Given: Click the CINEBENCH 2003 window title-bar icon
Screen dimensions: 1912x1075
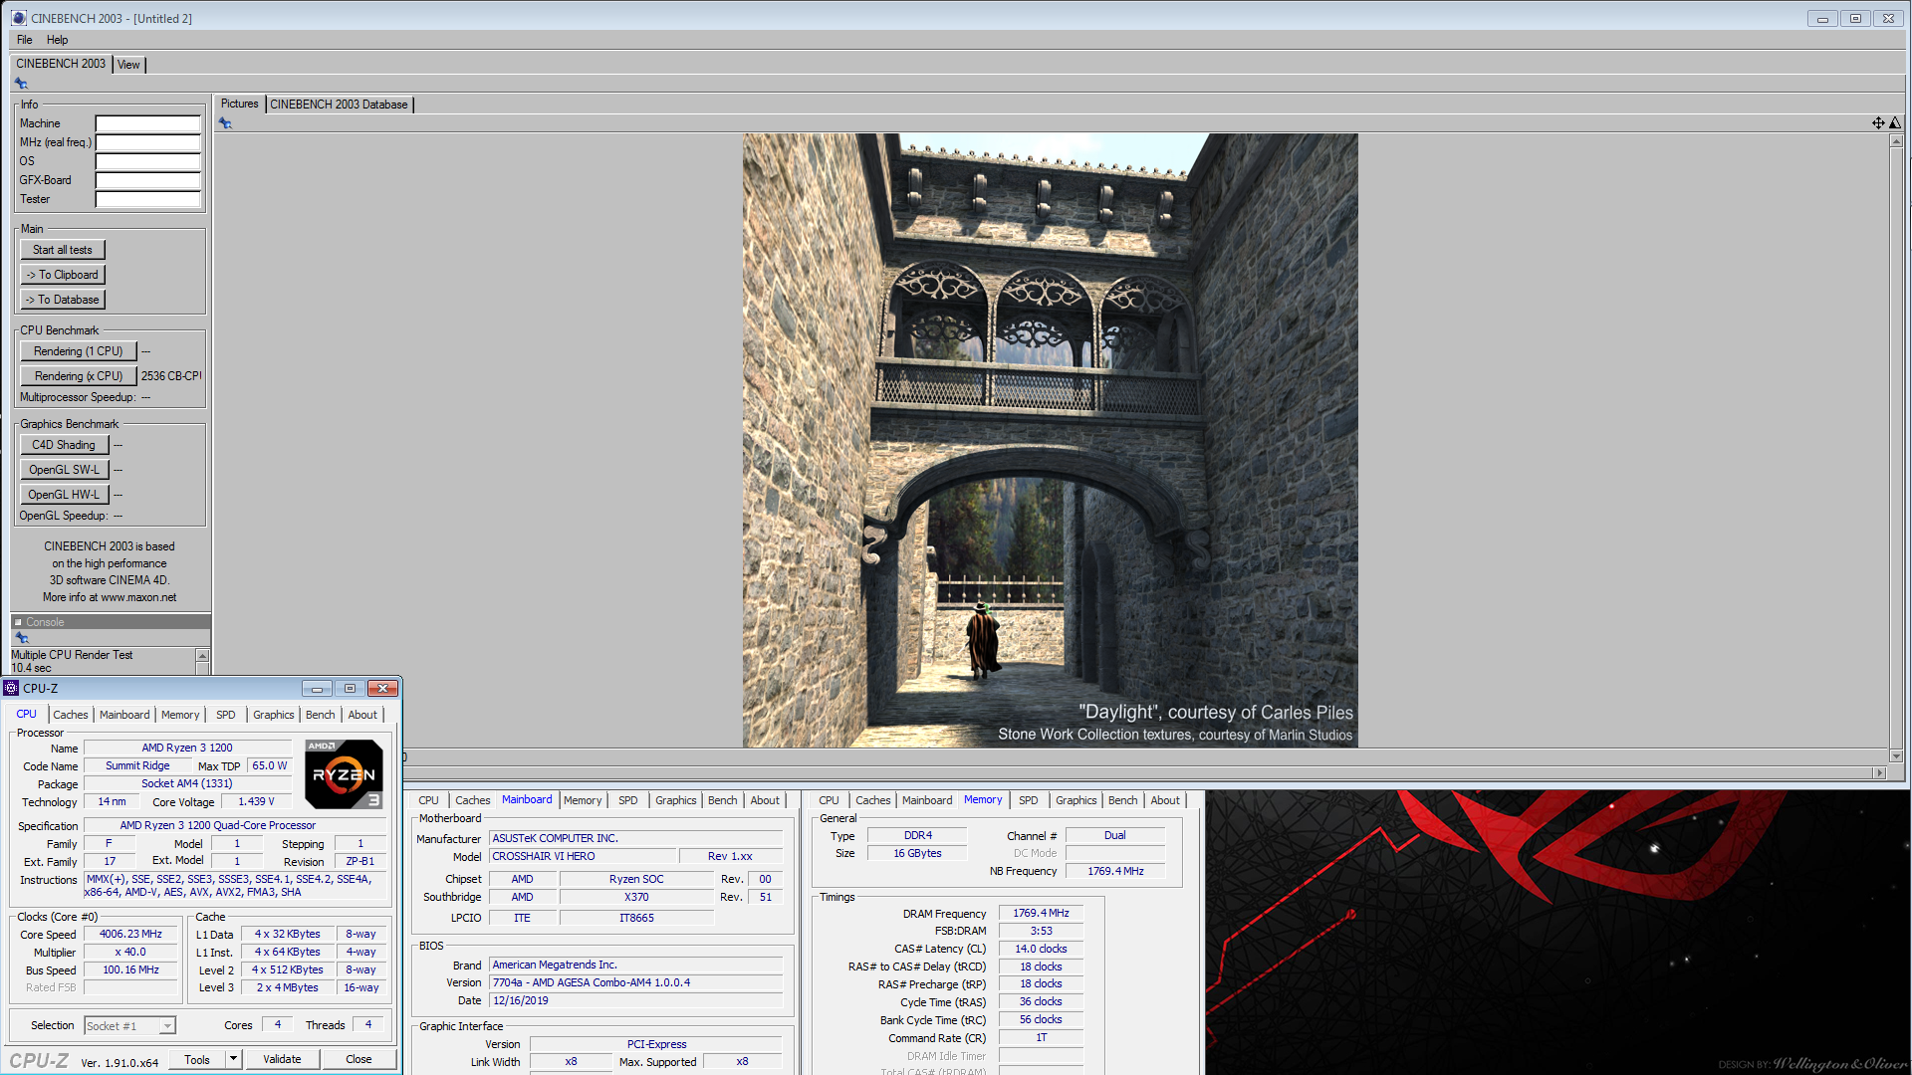Looking at the screenshot, I should pyautogui.click(x=19, y=18).
